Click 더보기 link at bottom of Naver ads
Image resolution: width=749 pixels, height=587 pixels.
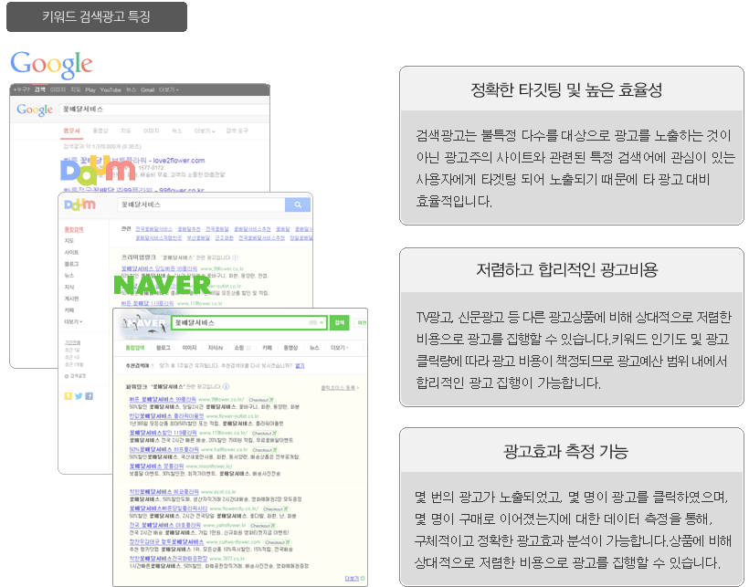[352, 579]
